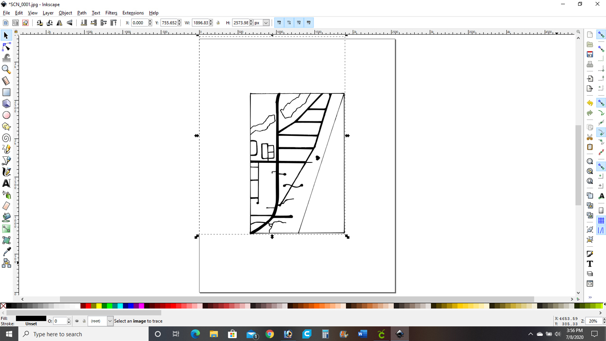This screenshot has height=341, width=606.
Task: Open the px units dropdown
Action: click(x=262, y=23)
